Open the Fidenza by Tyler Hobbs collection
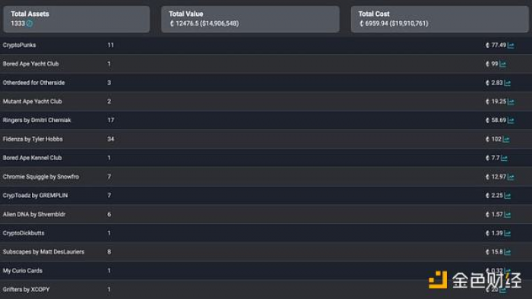Viewport: 532px width, 299px height. pyautogui.click(x=33, y=139)
